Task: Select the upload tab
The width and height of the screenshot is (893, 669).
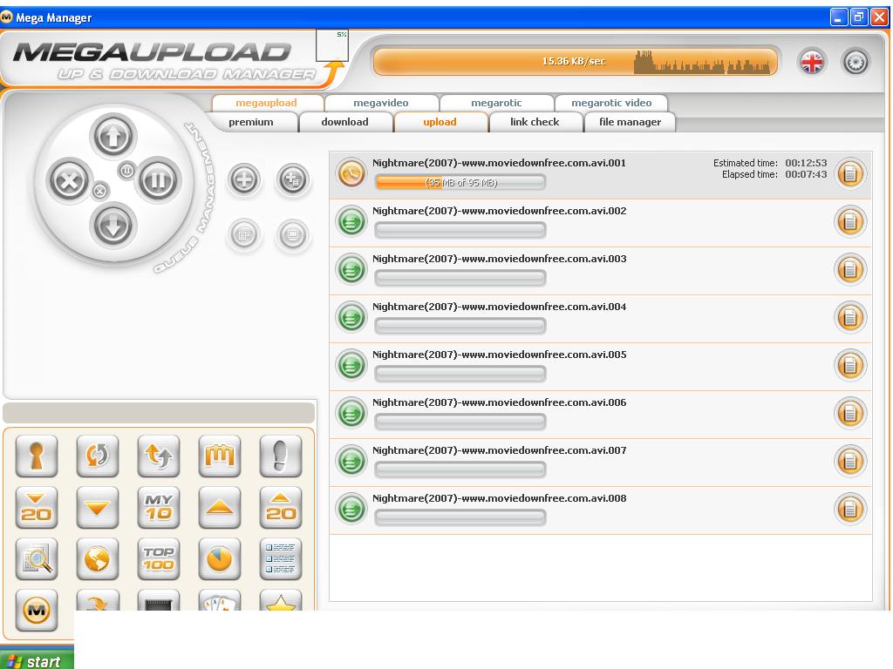Action: point(440,122)
